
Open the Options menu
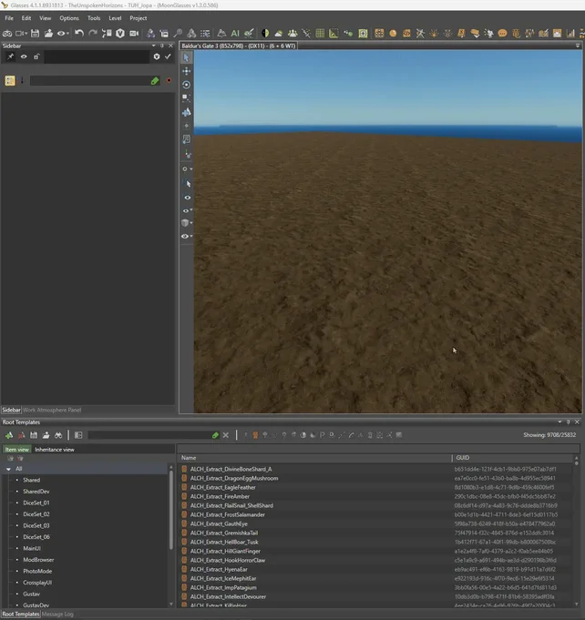tap(69, 18)
